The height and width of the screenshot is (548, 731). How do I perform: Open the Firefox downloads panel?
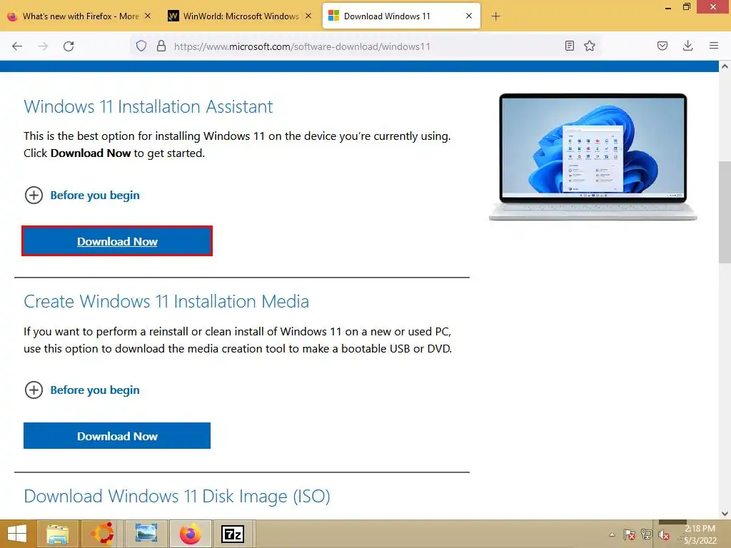(687, 46)
